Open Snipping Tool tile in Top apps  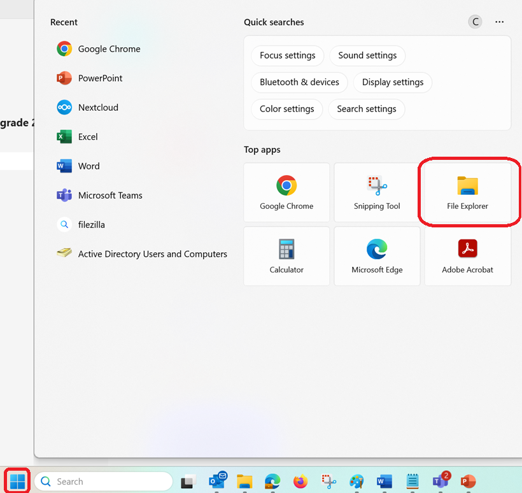(377, 192)
